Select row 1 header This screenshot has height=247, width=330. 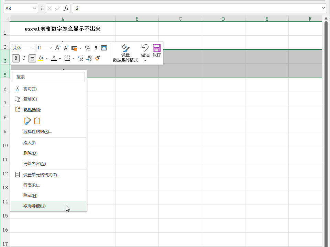(x=5, y=28)
